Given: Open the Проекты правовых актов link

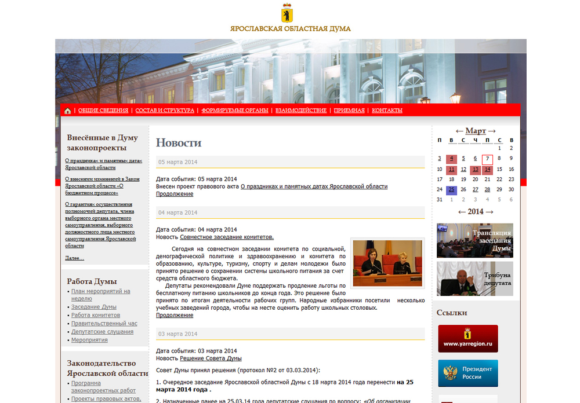Looking at the screenshot, I should (106, 399).
